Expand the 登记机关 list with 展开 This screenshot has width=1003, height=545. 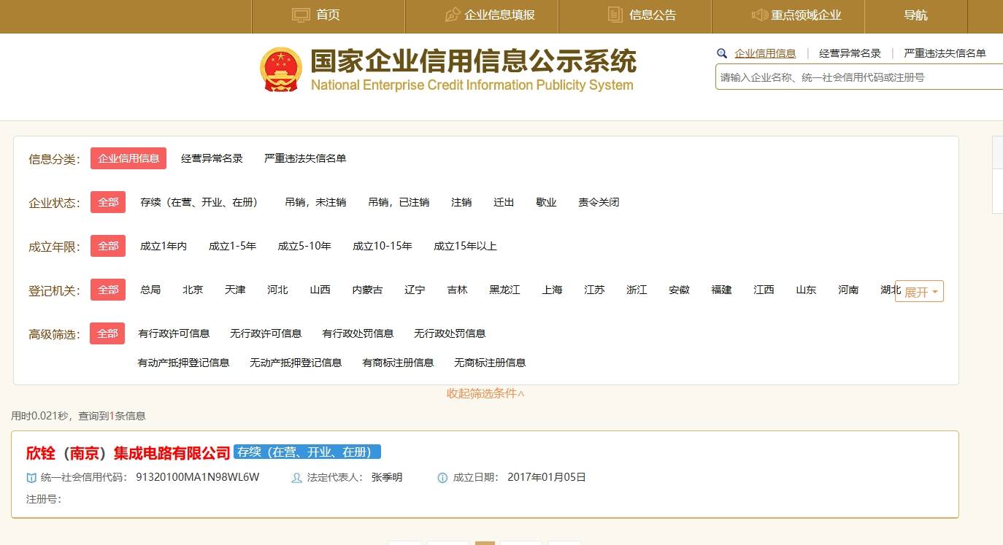click(920, 291)
